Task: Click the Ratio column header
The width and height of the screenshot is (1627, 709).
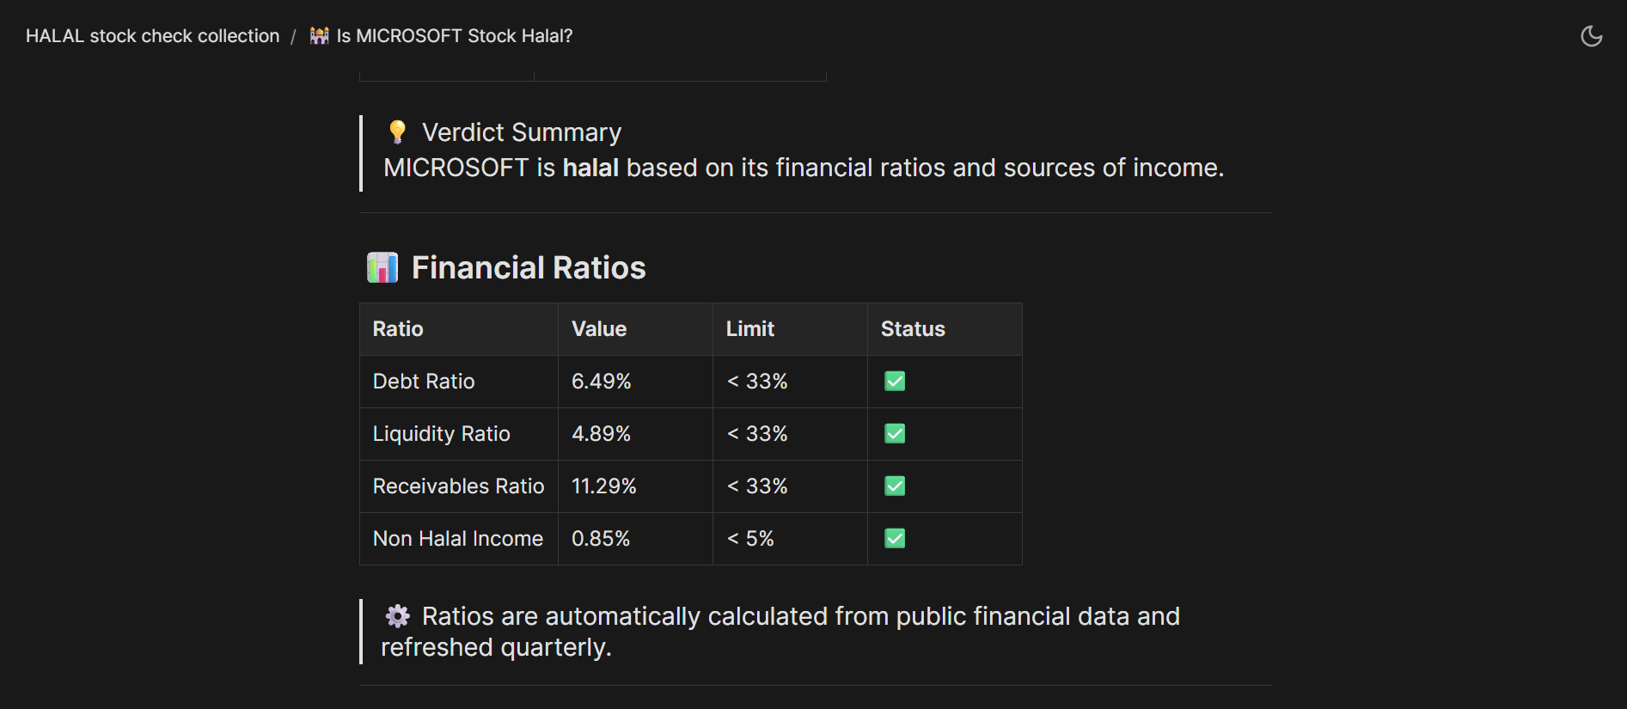Action: 398,329
